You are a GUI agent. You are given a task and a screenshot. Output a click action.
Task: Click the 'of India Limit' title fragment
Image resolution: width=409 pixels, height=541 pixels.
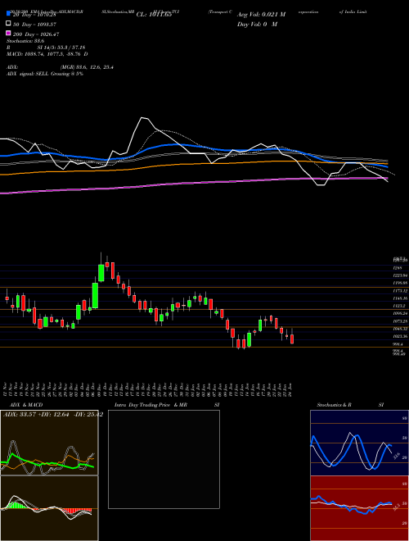pyautogui.click(x=353, y=11)
